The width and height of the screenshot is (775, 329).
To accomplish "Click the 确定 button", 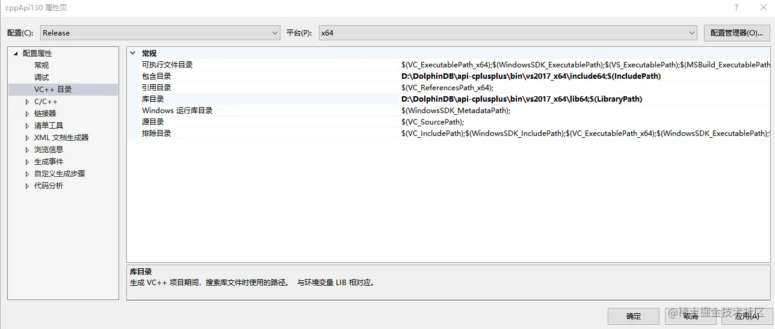I will click(x=634, y=316).
